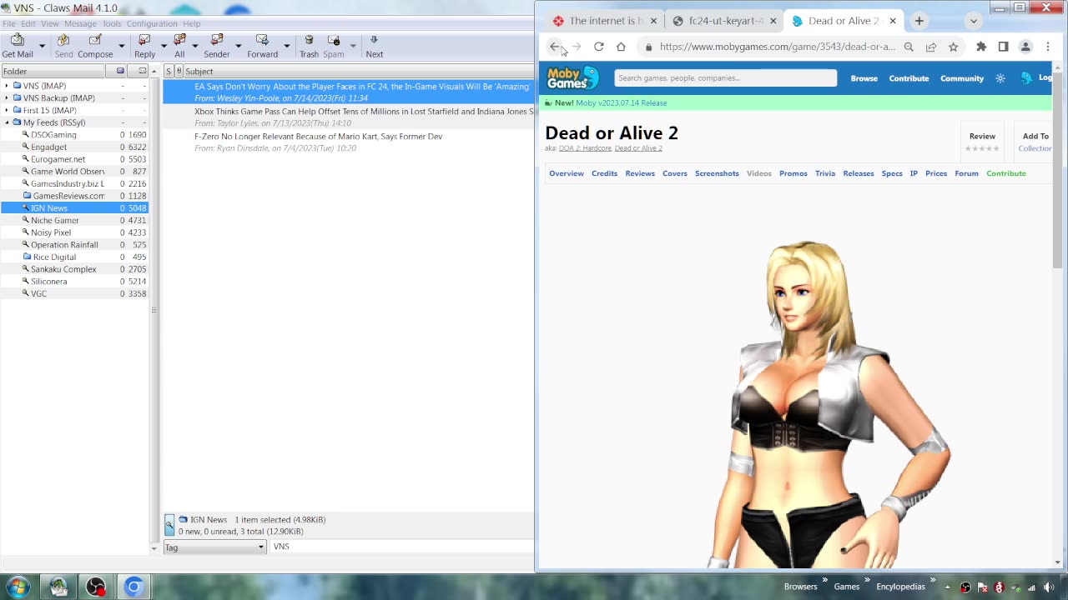1068x600 pixels.
Task: Open the Get Mail dropdown arrow
Action: click(x=42, y=46)
